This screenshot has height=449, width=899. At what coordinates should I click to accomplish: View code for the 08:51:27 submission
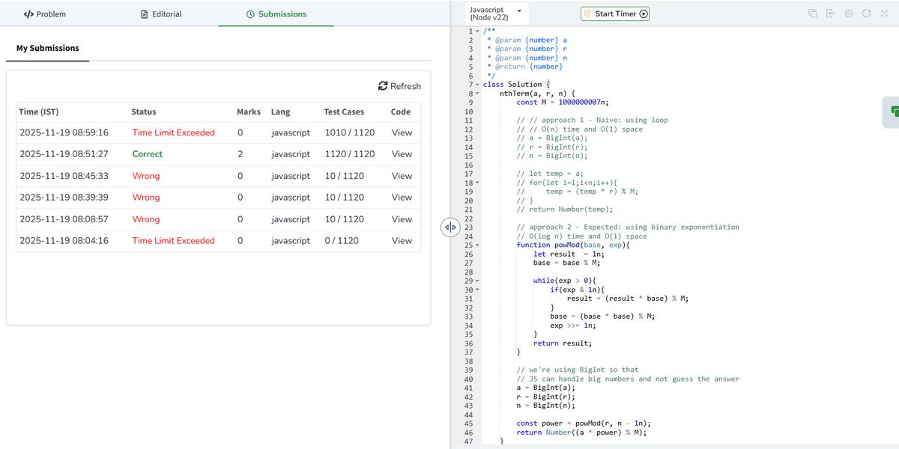(402, 154)
